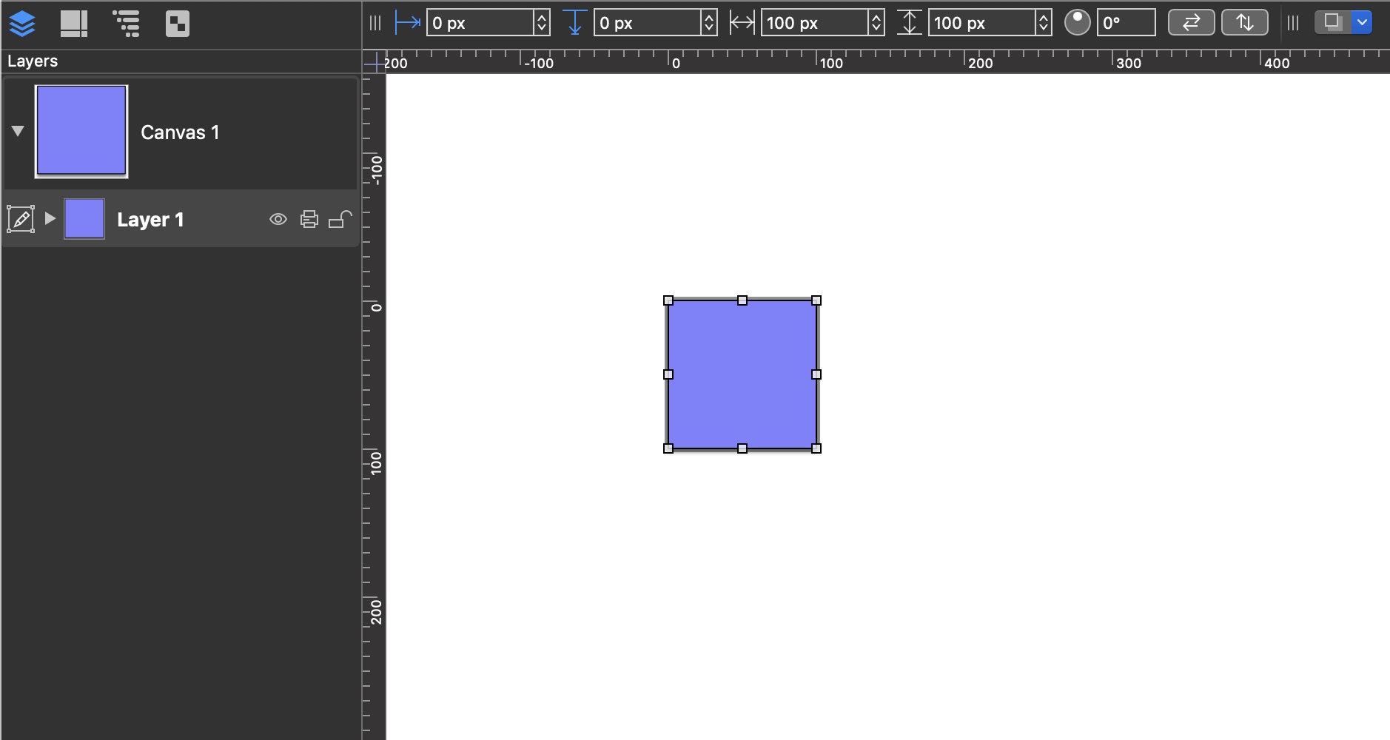Click the width stepper arrows

click(x=876, y=23)
